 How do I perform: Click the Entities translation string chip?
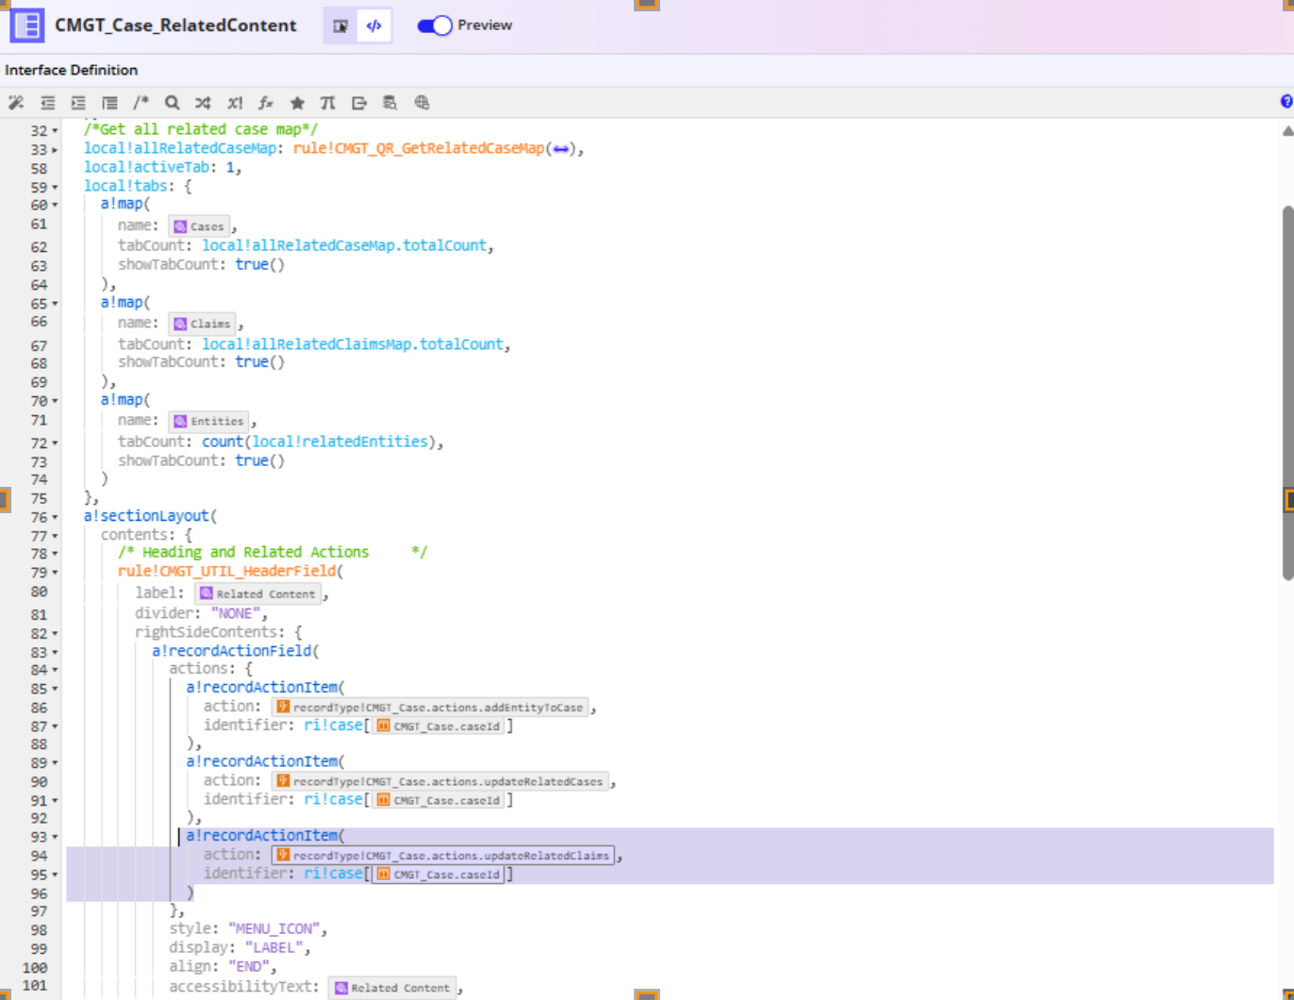209,421
